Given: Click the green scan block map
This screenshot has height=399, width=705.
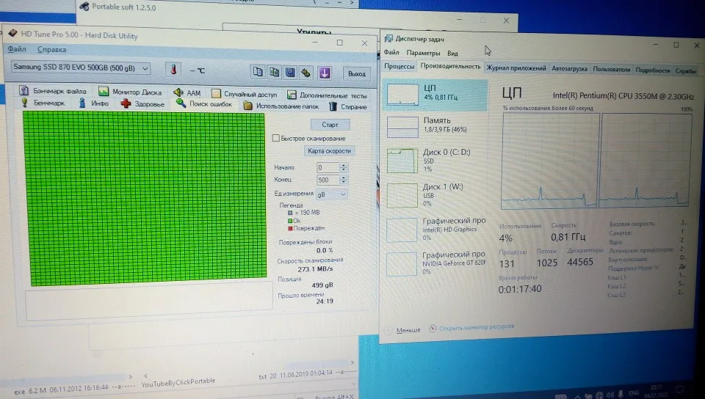Looking at the screenshot, I should tap(145, 198).
